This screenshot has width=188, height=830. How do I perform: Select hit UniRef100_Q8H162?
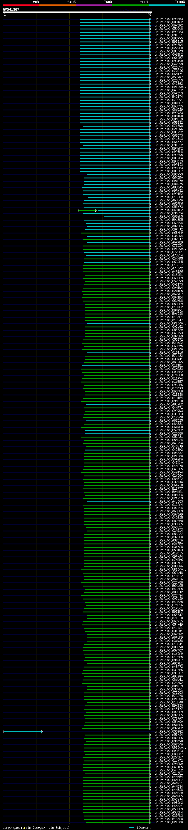[169, 22]
